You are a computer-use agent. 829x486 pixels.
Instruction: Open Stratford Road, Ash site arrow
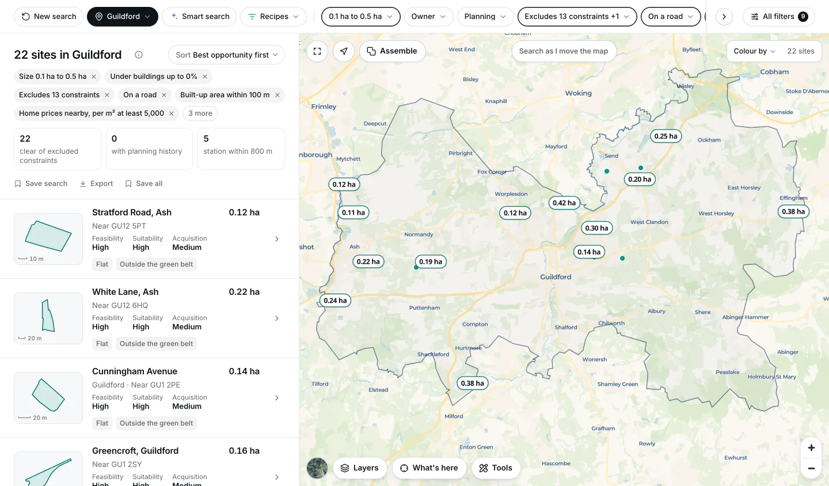(x=277, y=239)
